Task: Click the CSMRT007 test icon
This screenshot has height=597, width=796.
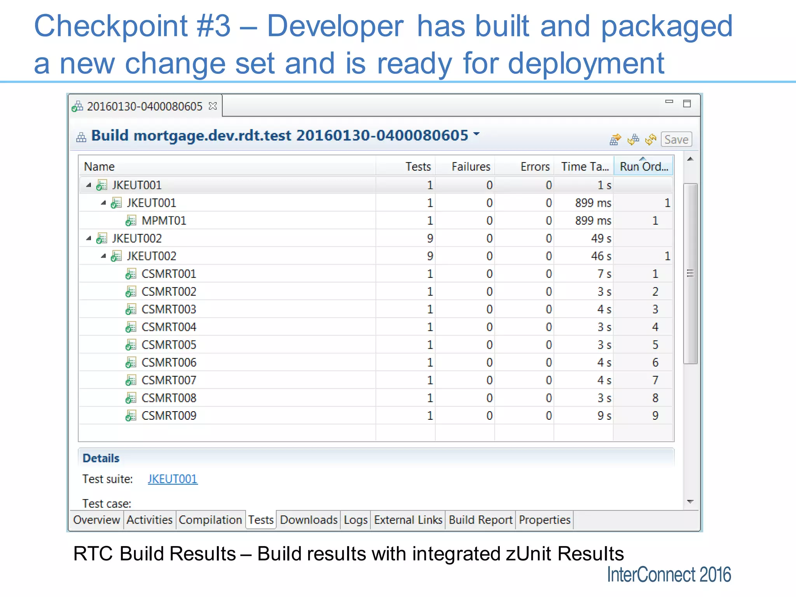Action: 131,380
